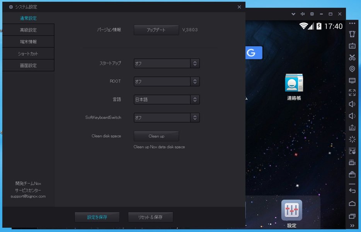Image resolution: width=361 pixels, height=232 pixels.
Task: Close the システム設定 dialog
Action: click(239, 7)
